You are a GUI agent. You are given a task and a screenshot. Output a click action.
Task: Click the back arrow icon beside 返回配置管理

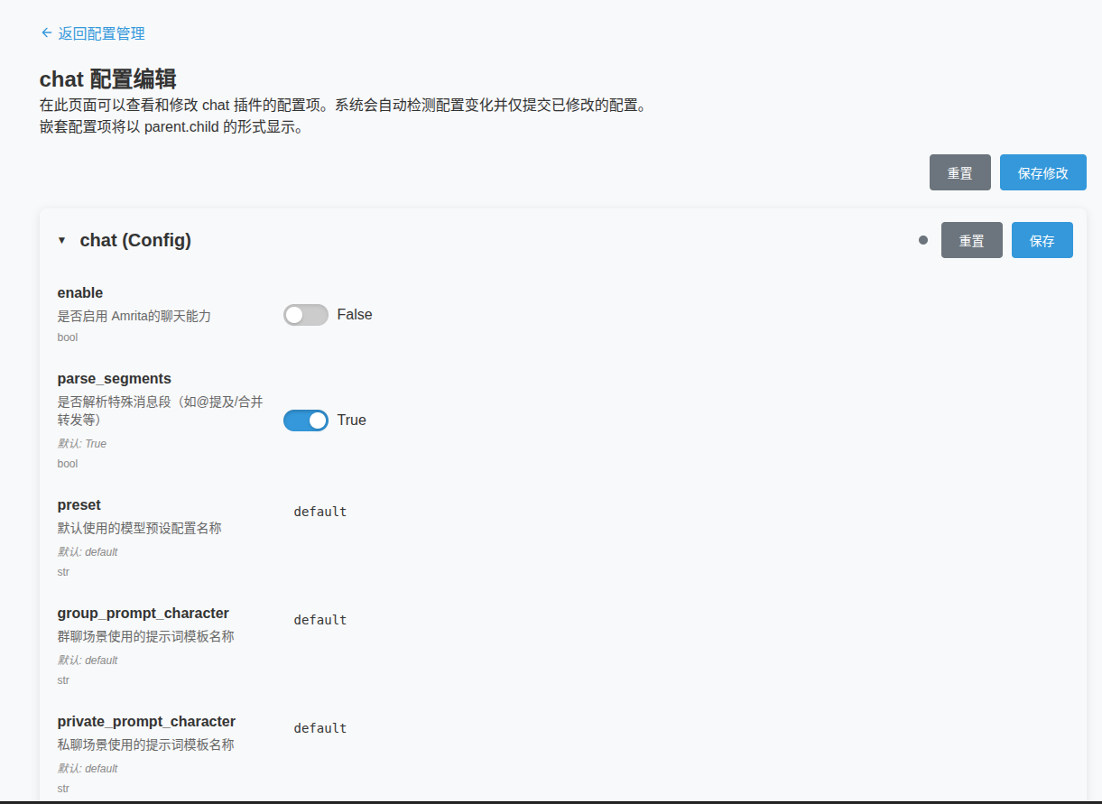(x=46, y=33)
